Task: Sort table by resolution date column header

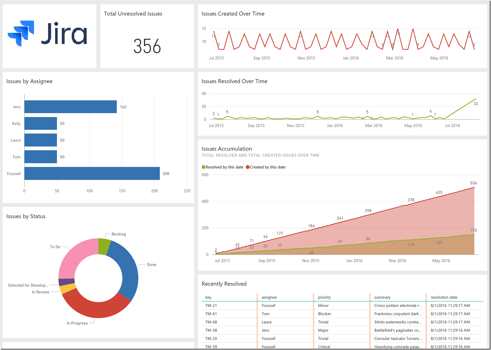Action: [444, 297]
